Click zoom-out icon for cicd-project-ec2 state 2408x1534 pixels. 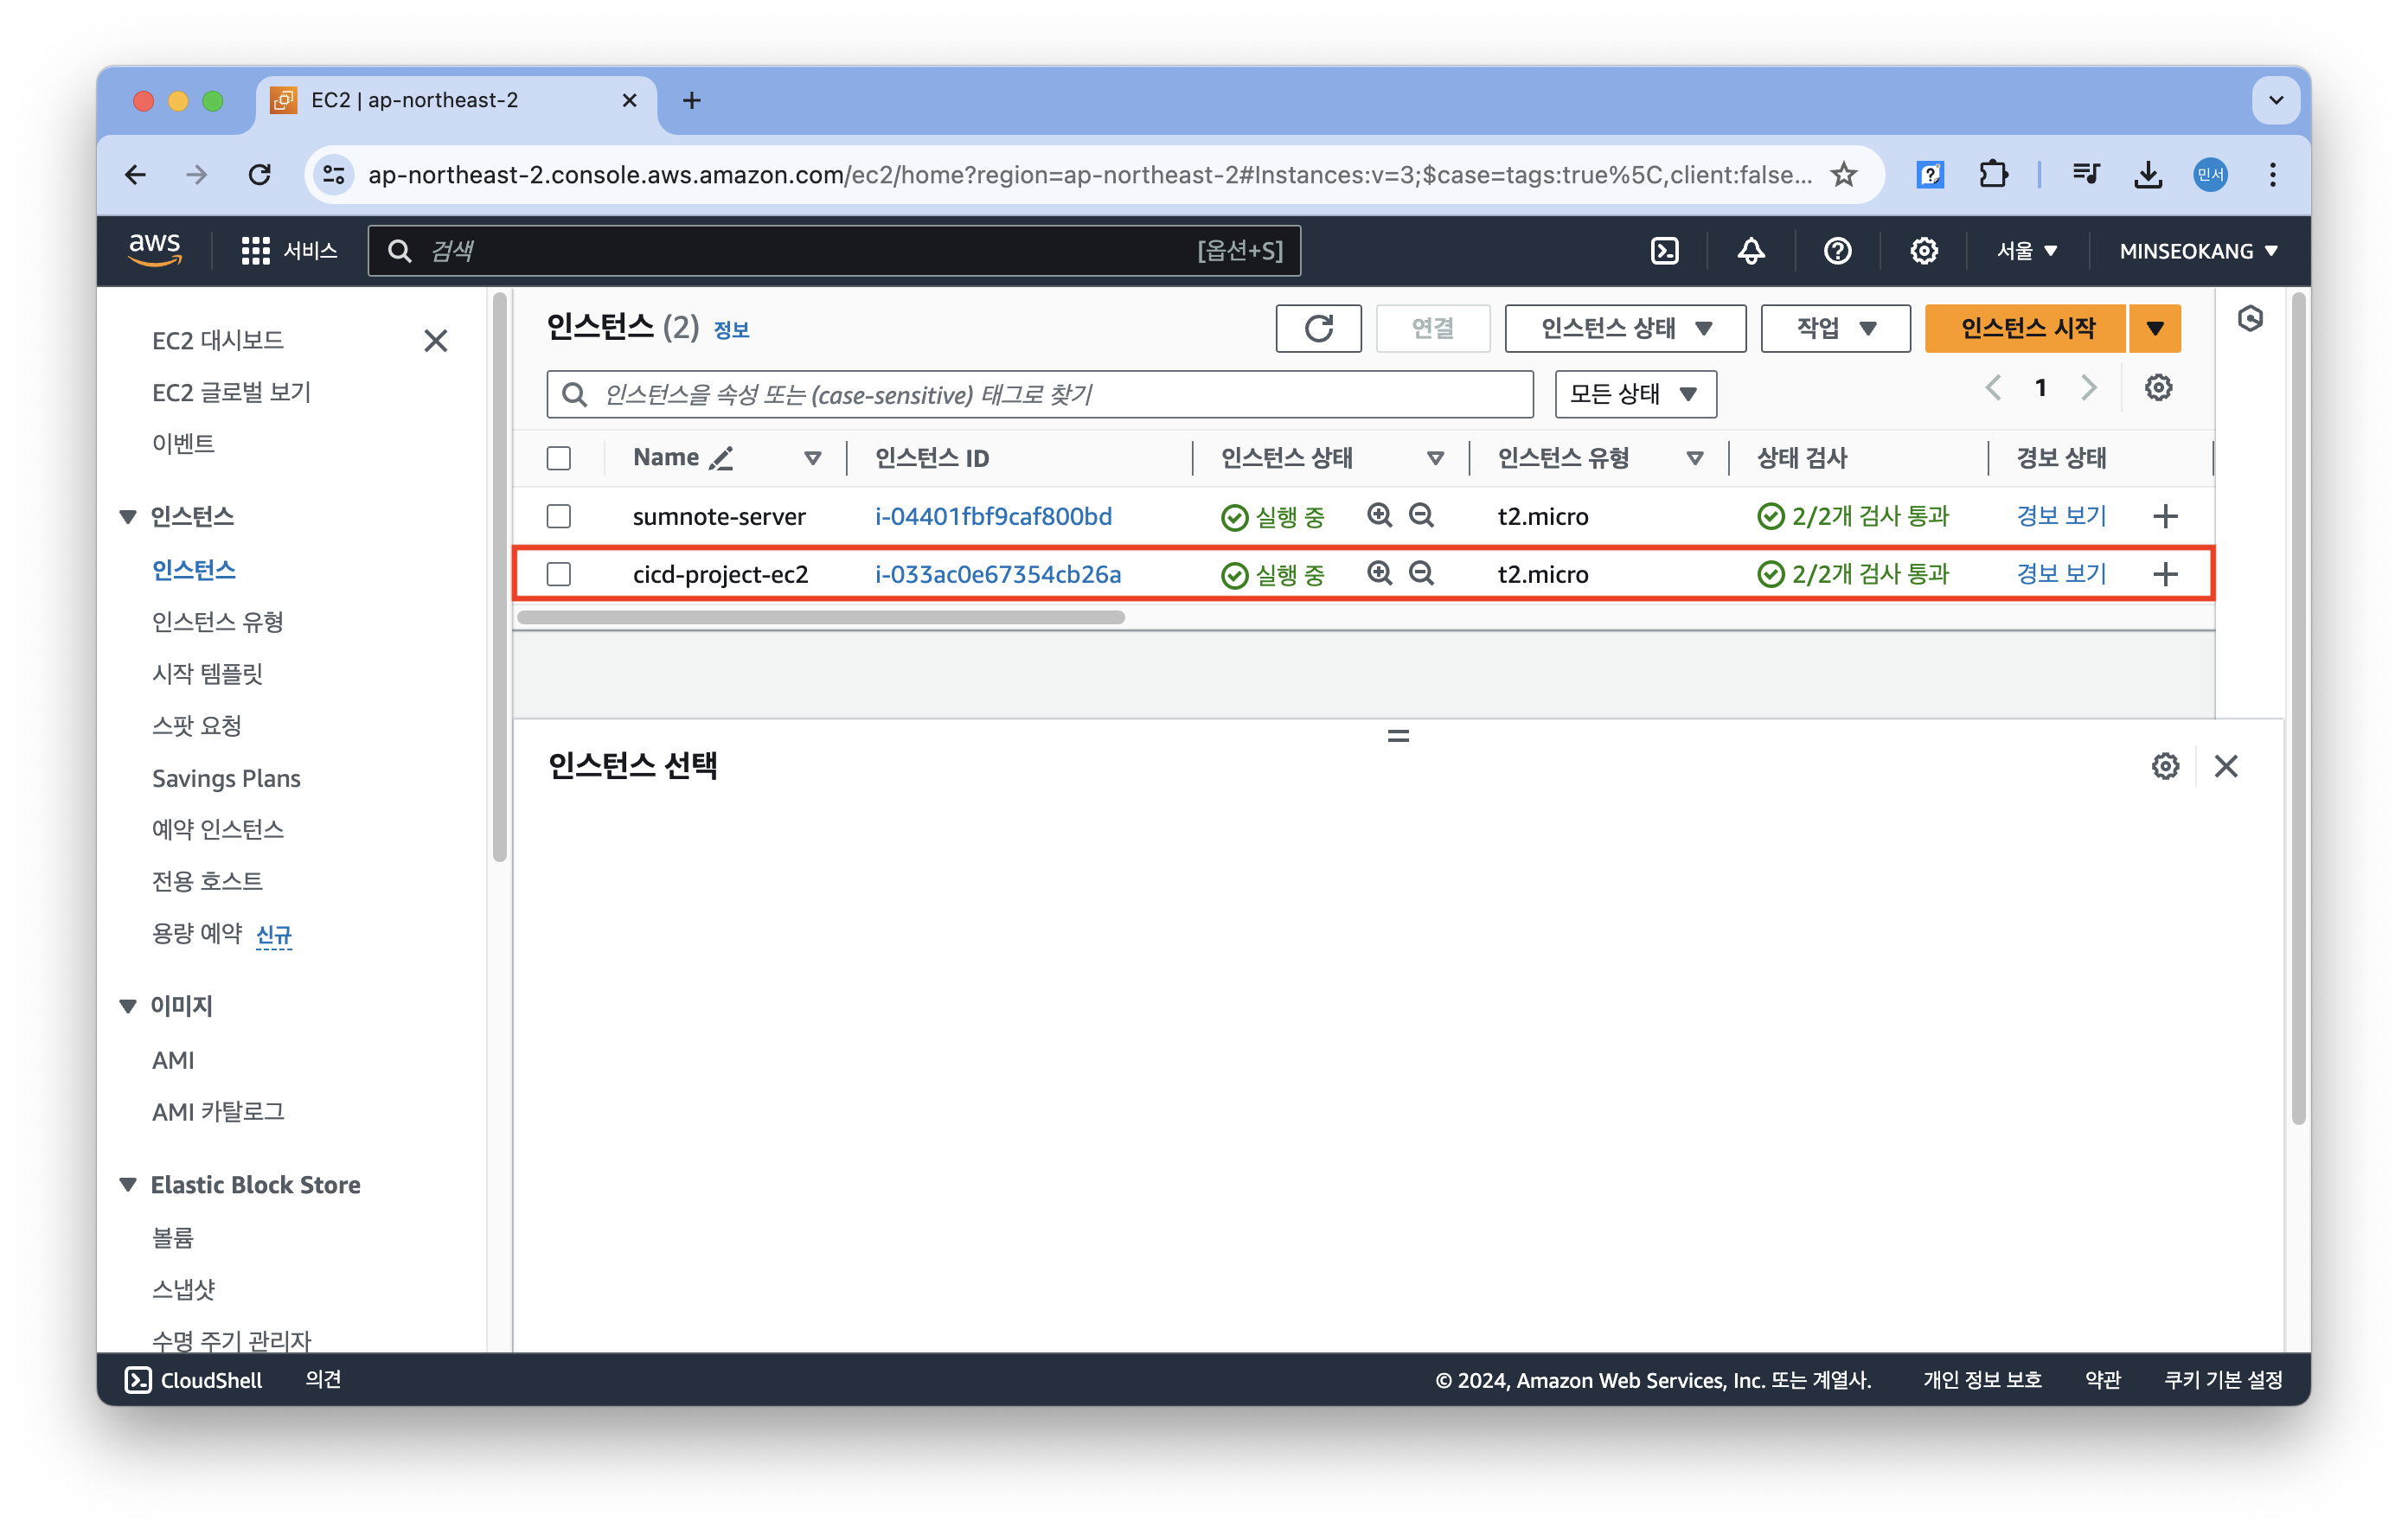[x=1421, y=573]
